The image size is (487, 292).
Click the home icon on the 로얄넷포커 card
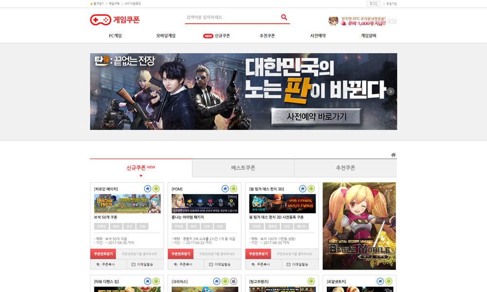click(x=380, y=281)
